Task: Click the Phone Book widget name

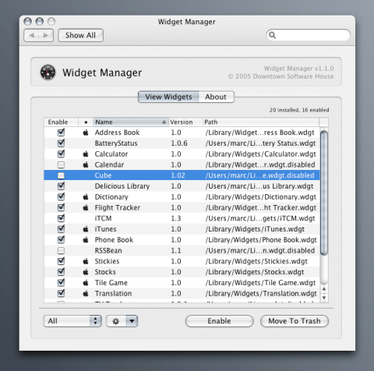Action: coord(114,240)
